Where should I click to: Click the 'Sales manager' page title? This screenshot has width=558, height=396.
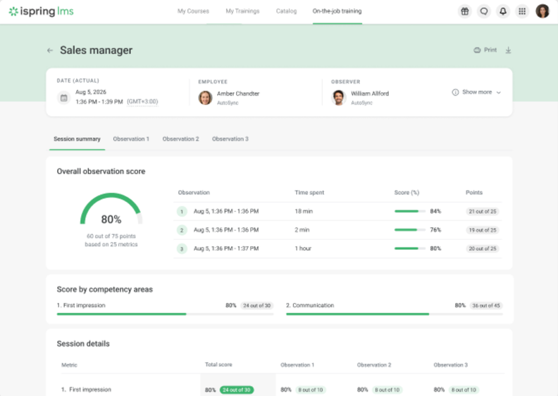tap(96, 50)
